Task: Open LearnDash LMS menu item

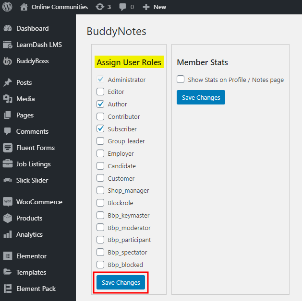Action: 38,45
